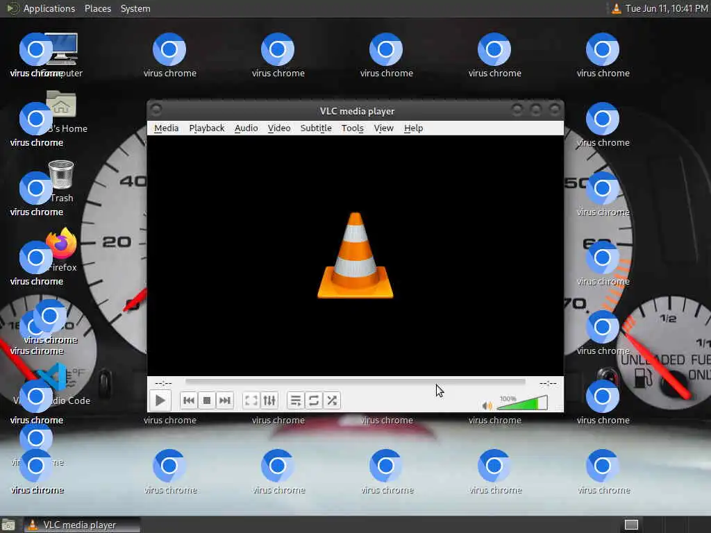Click the VLC seek progress bar
Screen dimensions: 711x533
pyautogui.click(x=355, y=383)
